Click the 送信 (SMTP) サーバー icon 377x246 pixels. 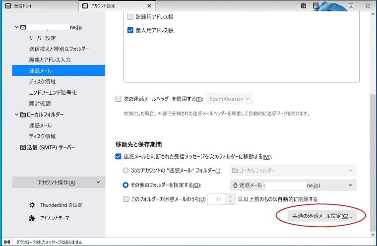tap(23, 147)
